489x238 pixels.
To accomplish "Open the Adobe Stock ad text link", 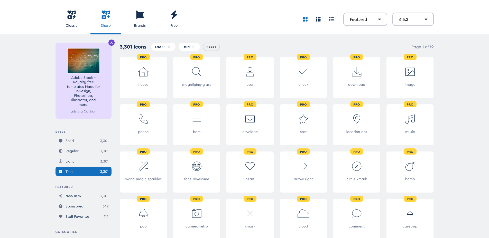I will coord(83,91).
